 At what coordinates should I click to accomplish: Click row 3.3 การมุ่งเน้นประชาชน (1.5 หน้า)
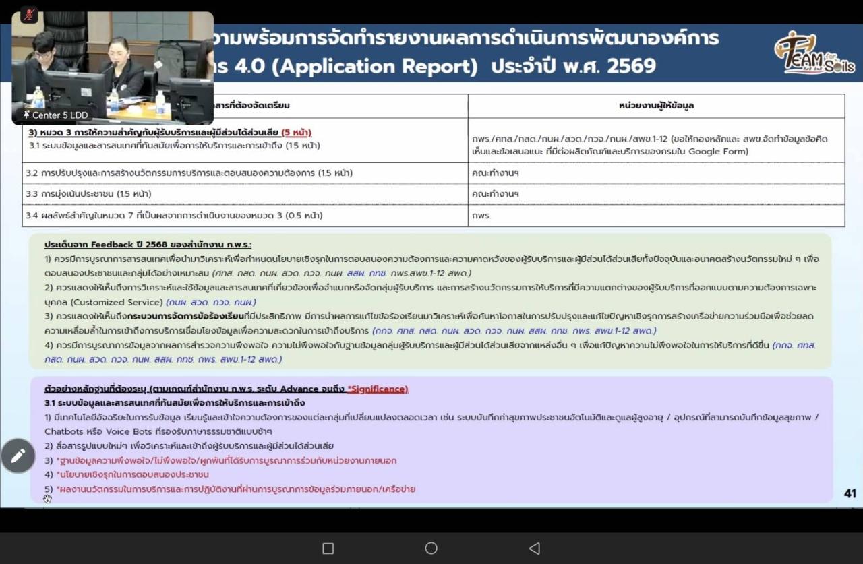88,194
